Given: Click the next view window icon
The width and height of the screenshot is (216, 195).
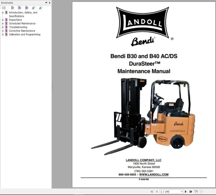Looking at the screenshot, I should [201, 192].
